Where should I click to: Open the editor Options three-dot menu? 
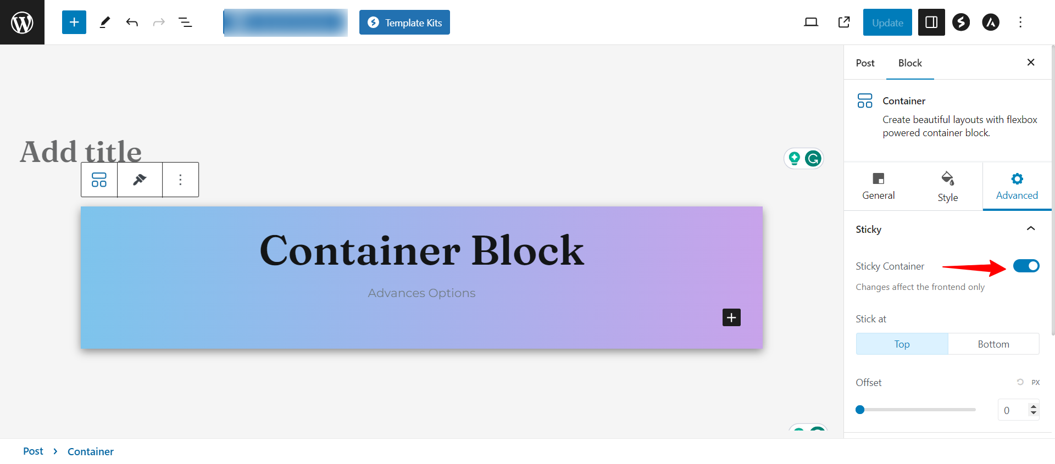pos(1020,23)
